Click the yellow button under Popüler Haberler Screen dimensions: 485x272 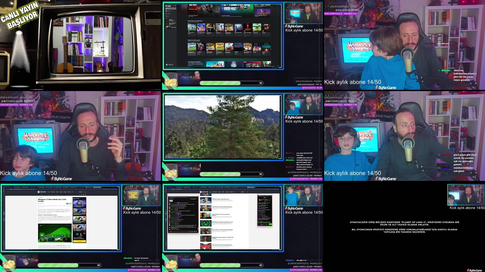[79, 241]
